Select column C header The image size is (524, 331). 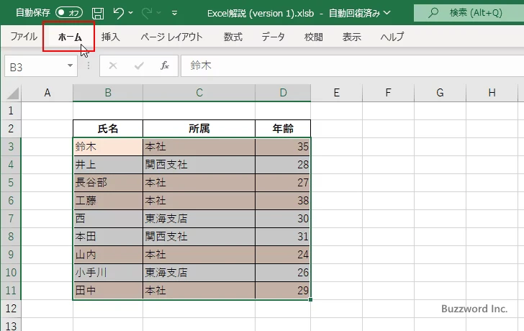point(199,93)
